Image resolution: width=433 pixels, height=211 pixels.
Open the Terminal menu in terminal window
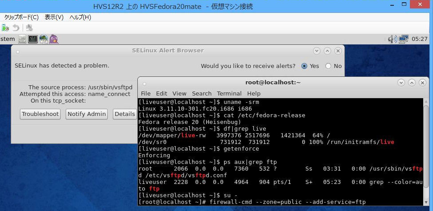click(229, 93)
